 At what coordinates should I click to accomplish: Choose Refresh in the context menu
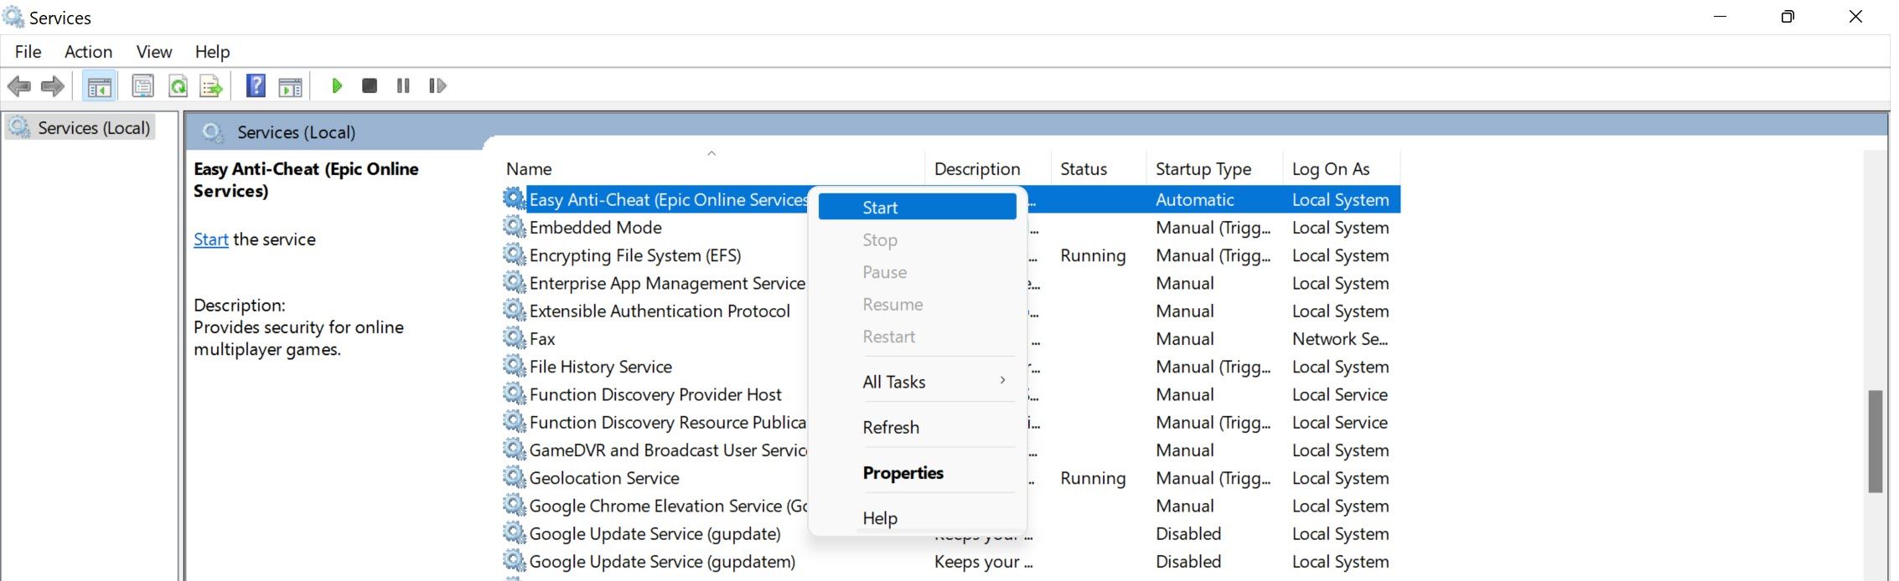click(x=918, y=427)
